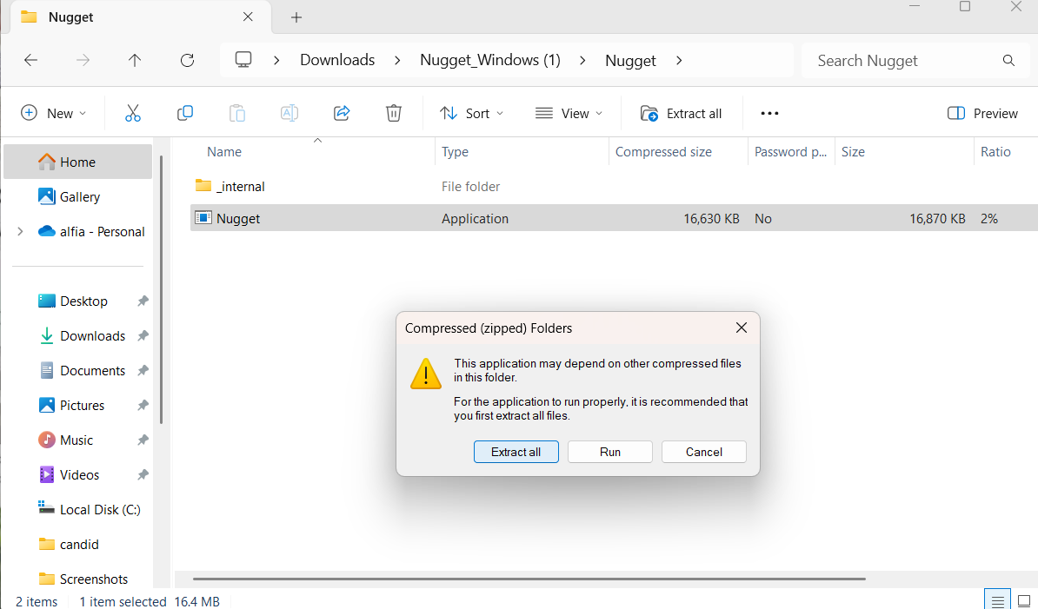
Task: Go up one folder level arrow
Action: tap(135, 60)
